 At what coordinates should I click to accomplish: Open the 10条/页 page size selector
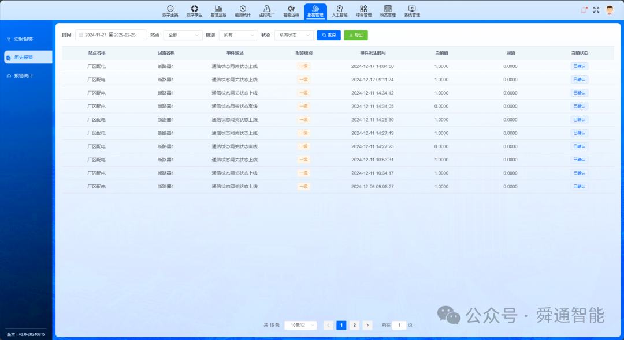300,325
